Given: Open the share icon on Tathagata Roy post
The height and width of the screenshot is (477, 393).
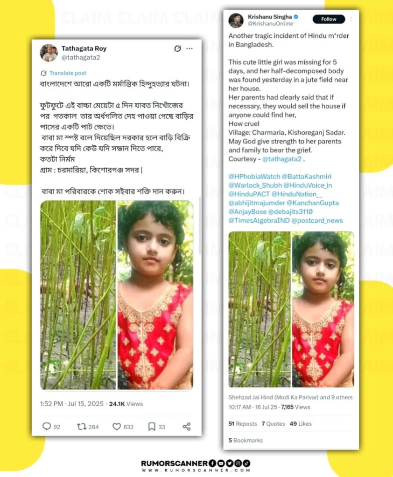Looking at the screenshot, I should point(187,427).
